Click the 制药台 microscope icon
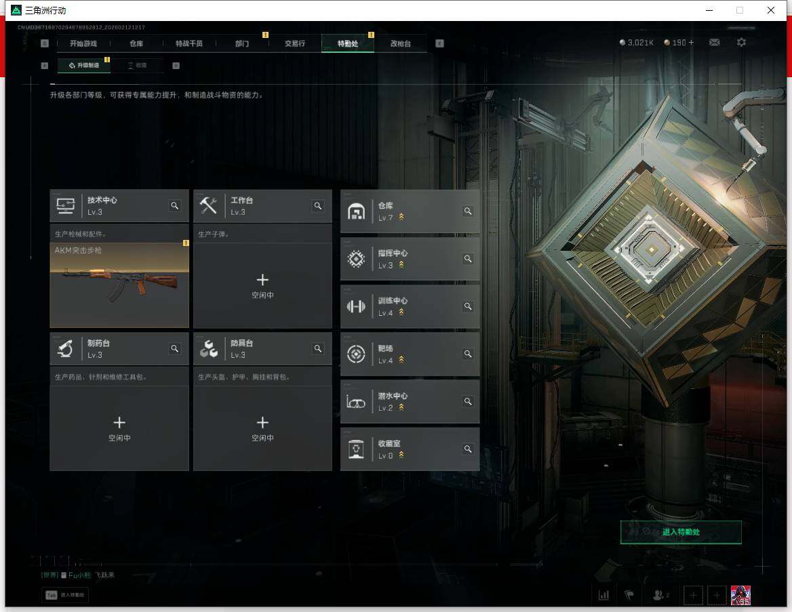Viewport: 792px width, 612px height. (x=65, y=348)
